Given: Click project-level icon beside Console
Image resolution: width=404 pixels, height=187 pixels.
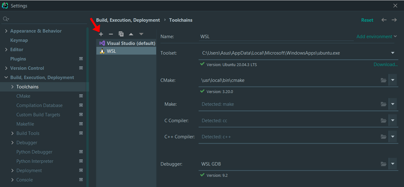Looking at the screenshot, I should 81,180.
